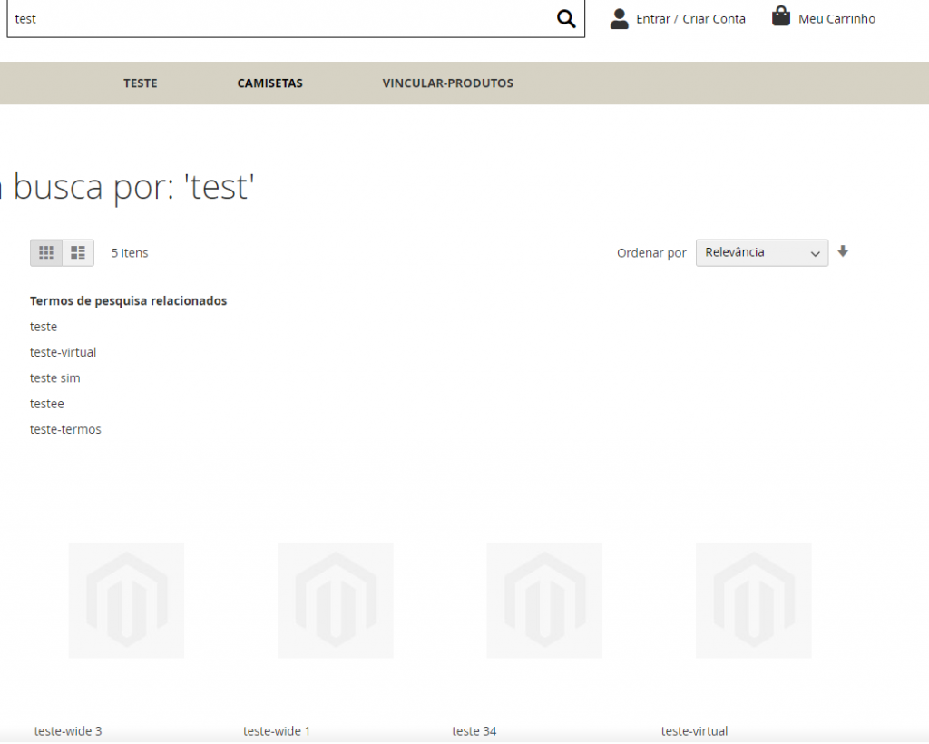
Task: Click the user account icon
Action: point(619,19)
